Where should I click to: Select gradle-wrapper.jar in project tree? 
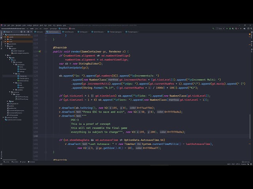(19, 51)
